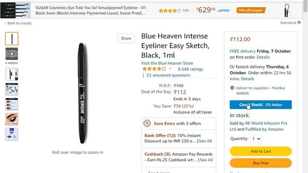Click the Buy Now button
308x173 pixels.
click(261, 163)
